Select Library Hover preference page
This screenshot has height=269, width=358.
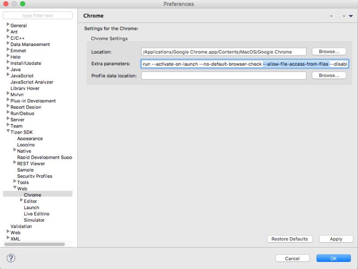(x=25, y=88)
